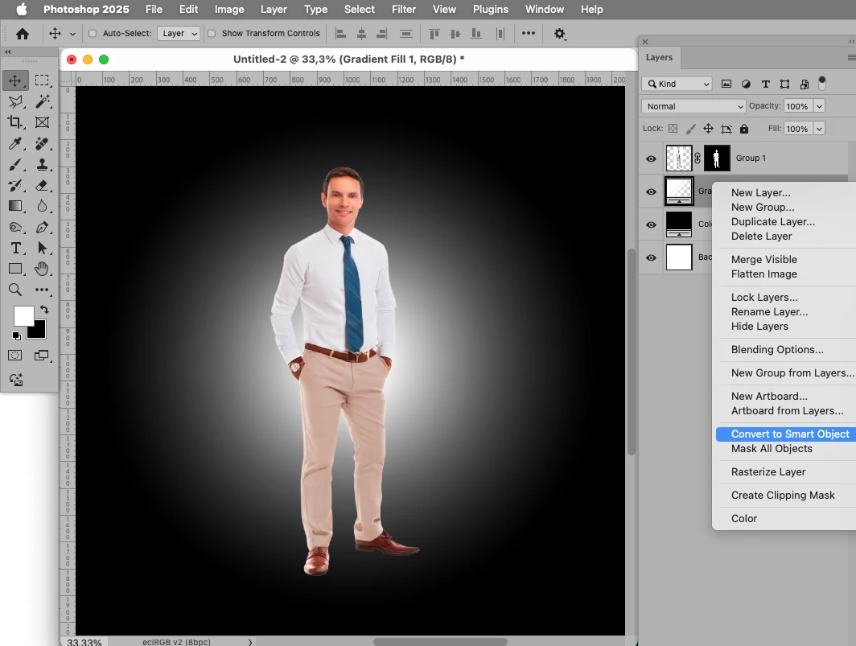Image resolution: width=856 pixels, height=646 pixels.
Task: Click the white foreground color swatch
Action: coord(23,315)
